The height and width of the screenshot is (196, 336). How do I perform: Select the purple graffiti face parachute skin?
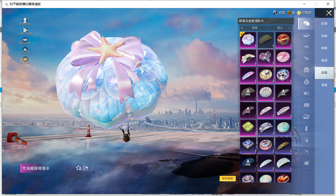click(x=283, y=75)
